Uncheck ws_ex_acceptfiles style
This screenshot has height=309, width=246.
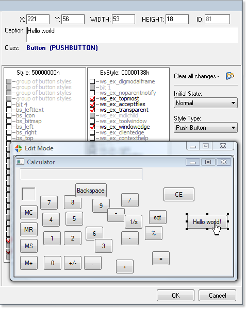92,104
